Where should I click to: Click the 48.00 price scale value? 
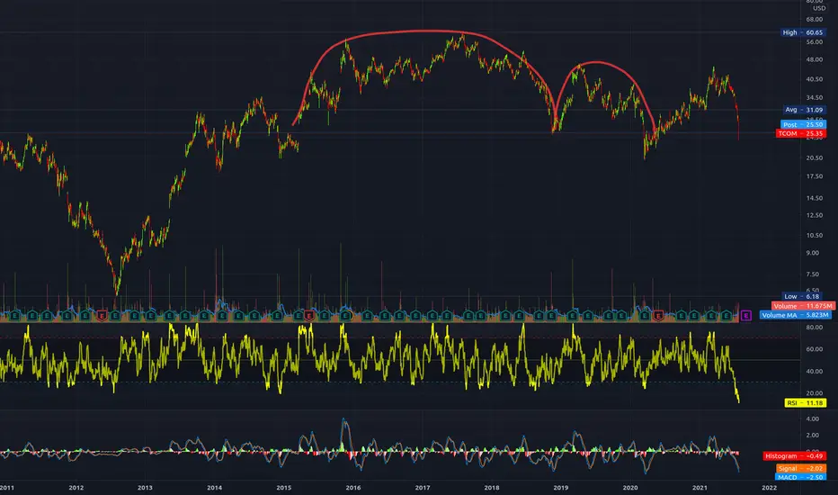coord(815,59)
